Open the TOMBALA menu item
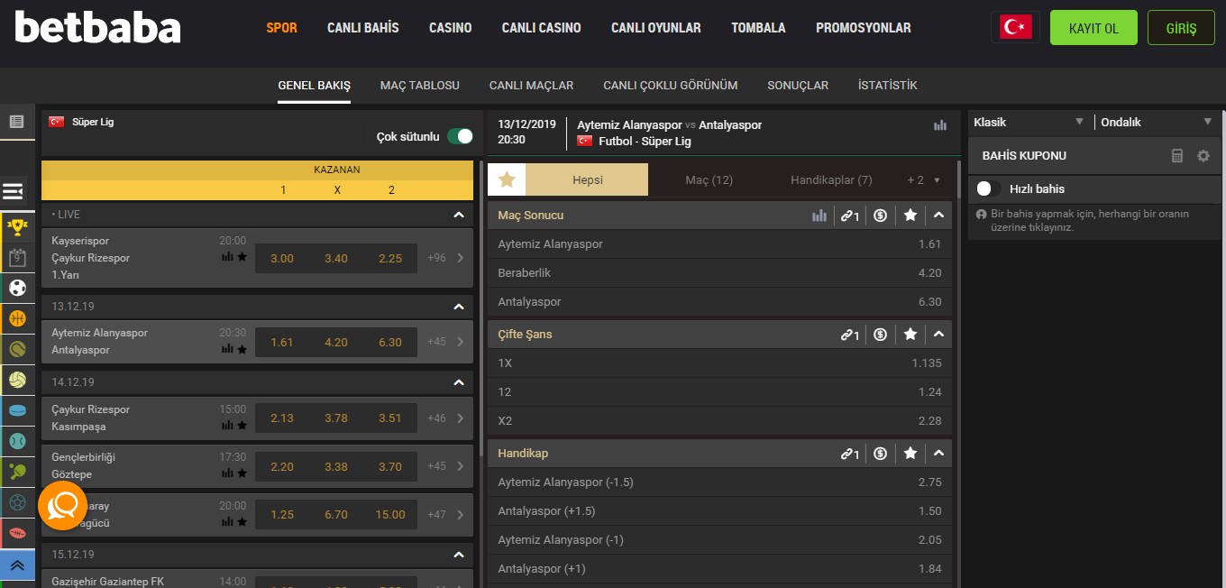Screen dimensions: 1226x588 (758, 28)
